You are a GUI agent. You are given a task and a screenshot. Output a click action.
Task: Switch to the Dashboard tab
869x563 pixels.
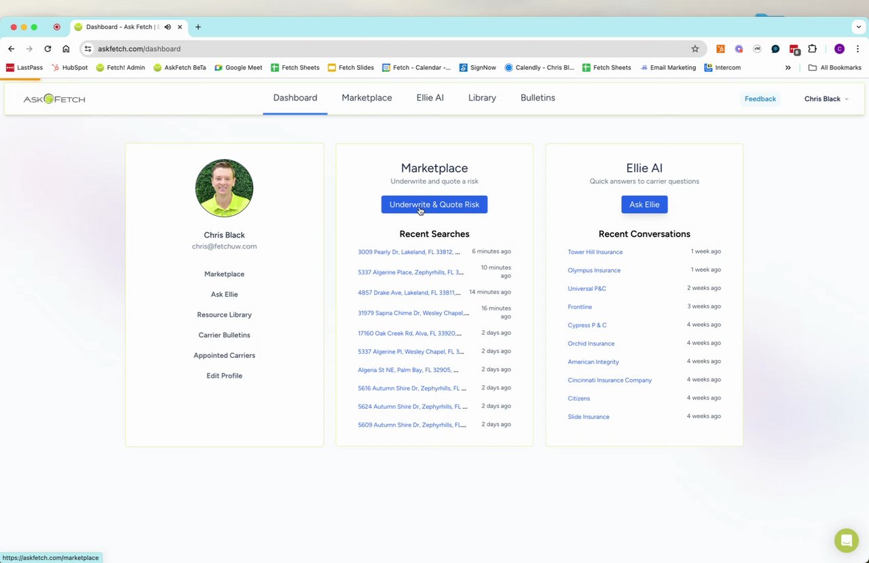click(295, 98)
